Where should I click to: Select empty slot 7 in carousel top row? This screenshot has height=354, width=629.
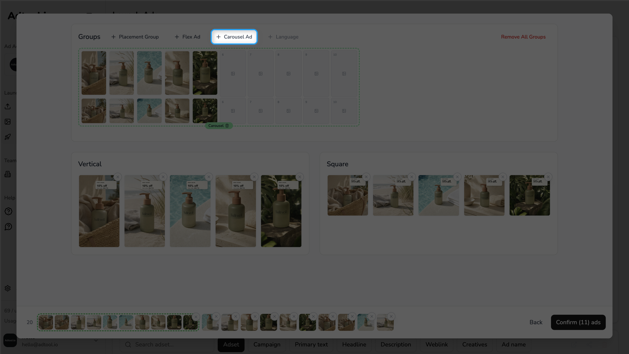[260, 73]
